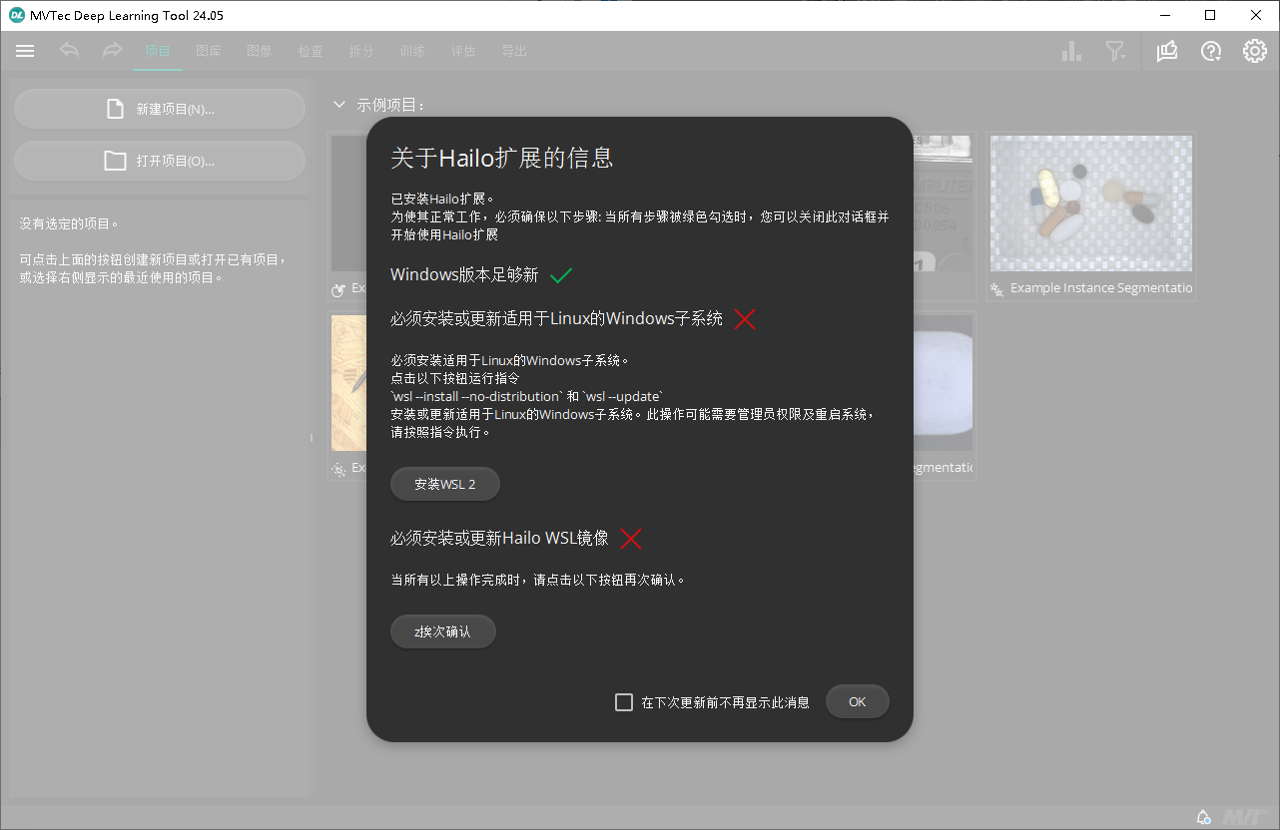Switch to the 训练 tab
The width and height of the screenshot is (1280, 830).
tap(412, 51)
